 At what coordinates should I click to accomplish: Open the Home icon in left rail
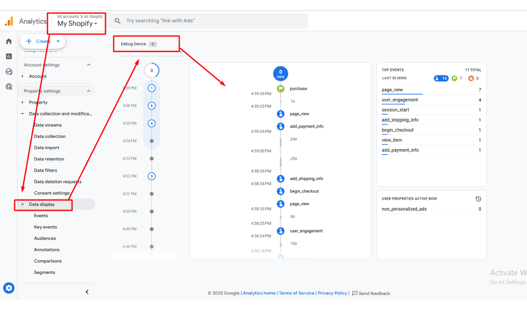(x=9, y=41)
